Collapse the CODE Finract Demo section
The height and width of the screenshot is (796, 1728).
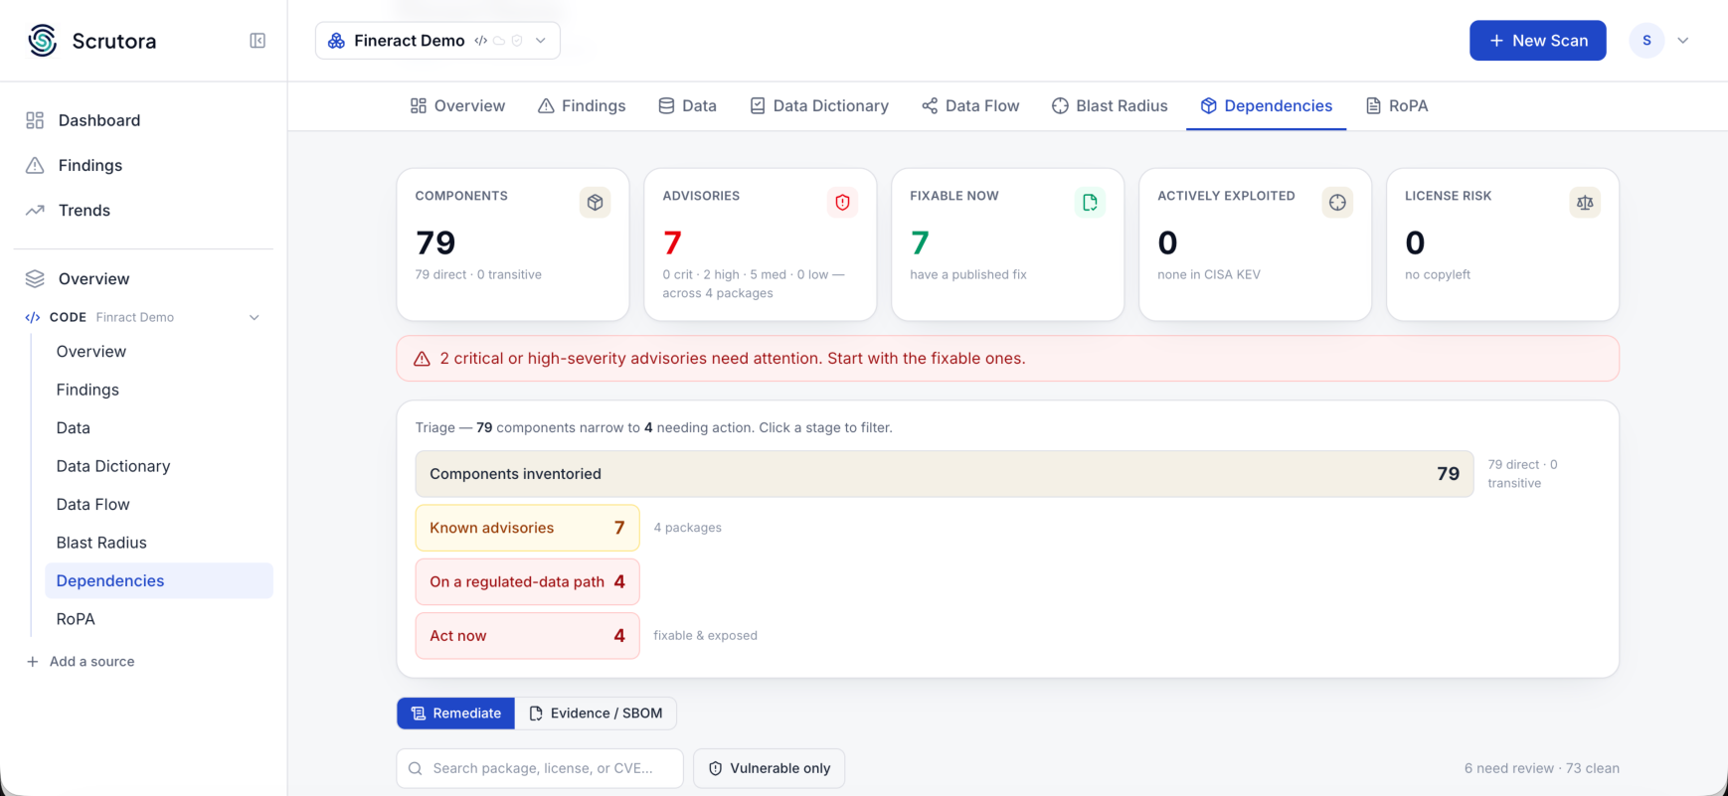[255, 318]
